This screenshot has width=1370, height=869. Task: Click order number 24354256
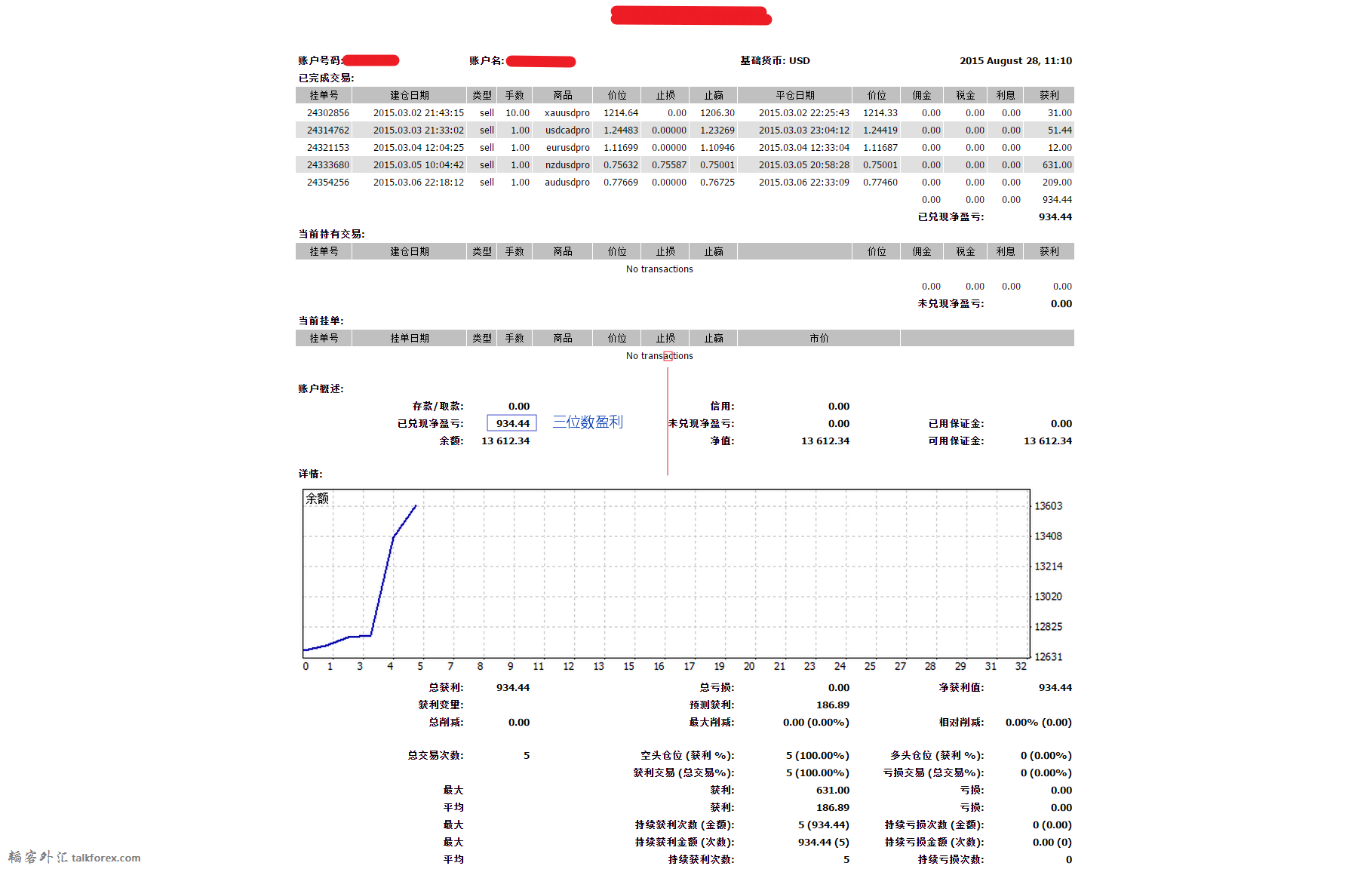[x=327, y=183]
